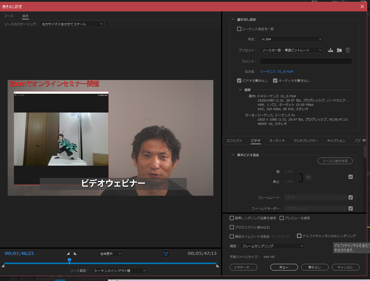Click the settings panel vertical scrollbar
The width and height of the screenshot is (370, 281).
click(365, 152)
